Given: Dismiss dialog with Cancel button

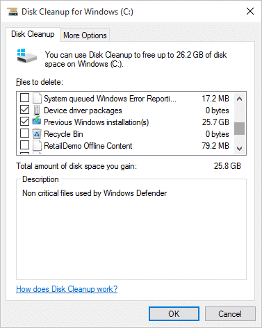Looking at the screenshot, I should coord(230,314).
